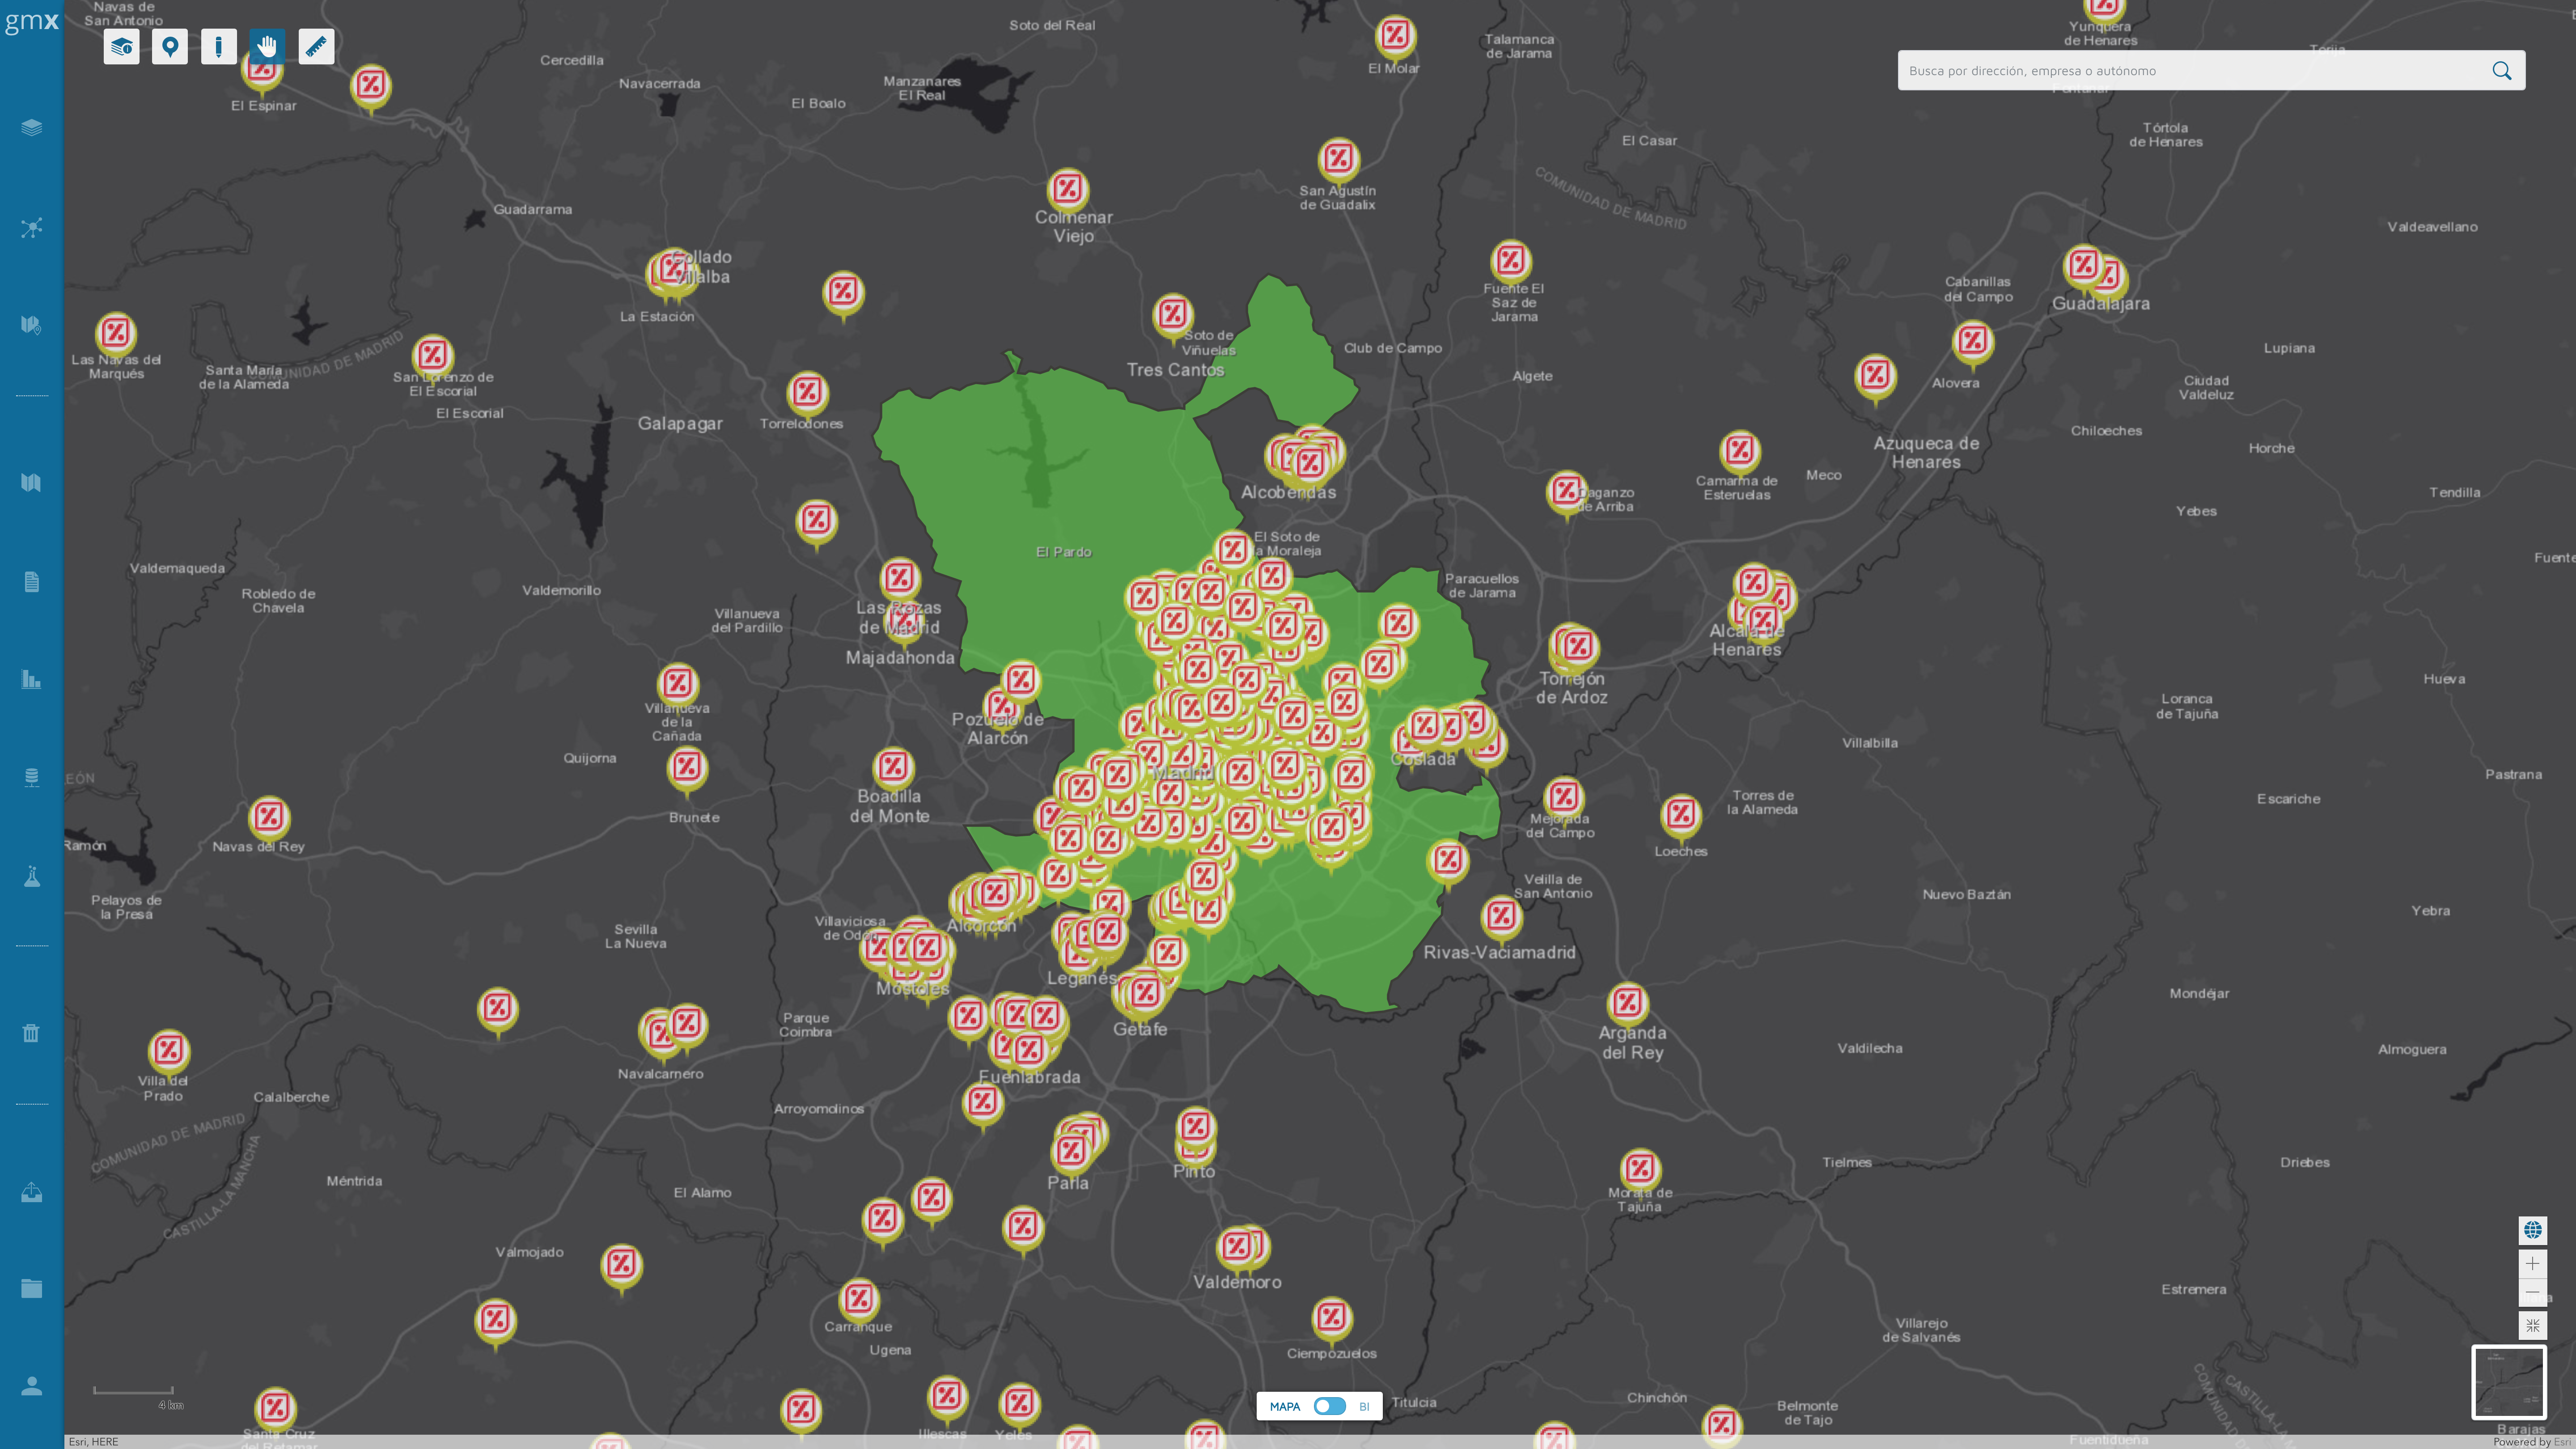Click the trash bin sidebar icon

point(31,1034)
